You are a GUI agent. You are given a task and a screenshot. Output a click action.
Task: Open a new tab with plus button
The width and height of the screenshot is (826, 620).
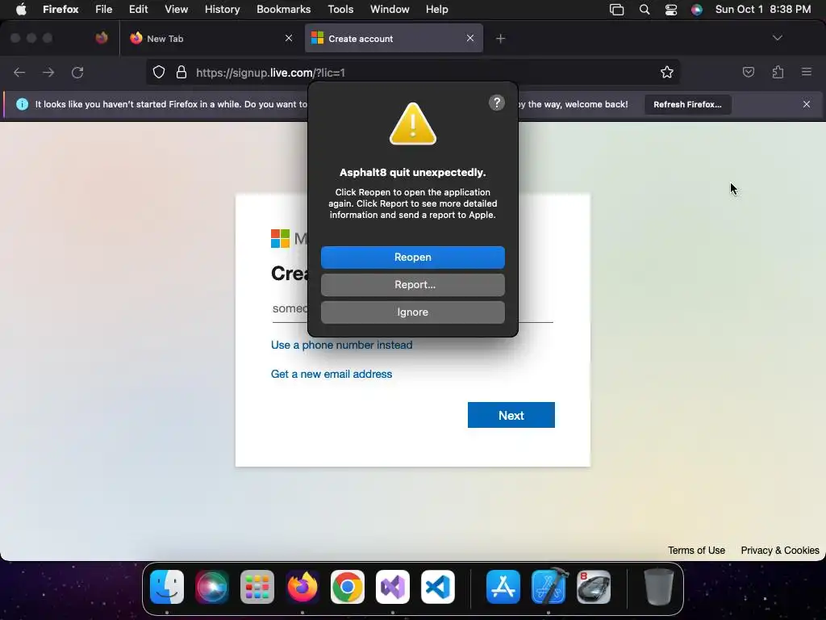500,39
